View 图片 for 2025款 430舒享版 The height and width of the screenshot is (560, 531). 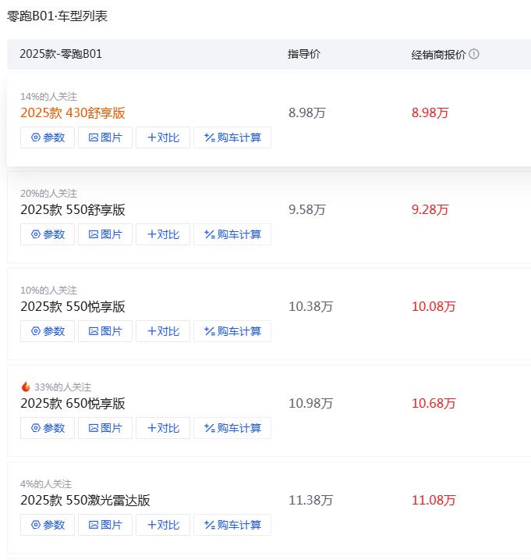click(105, 137)
